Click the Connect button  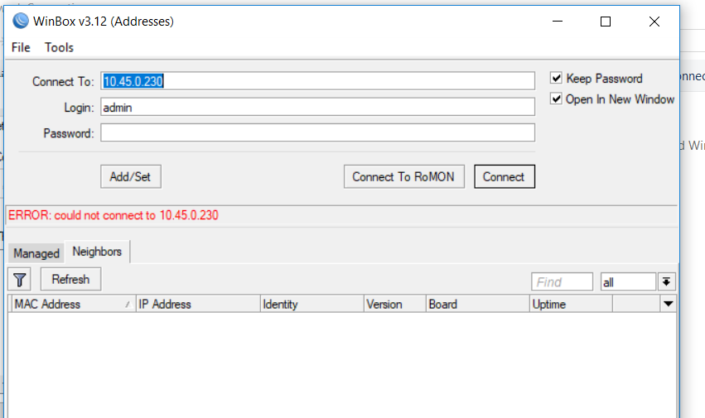pos(504,176)
